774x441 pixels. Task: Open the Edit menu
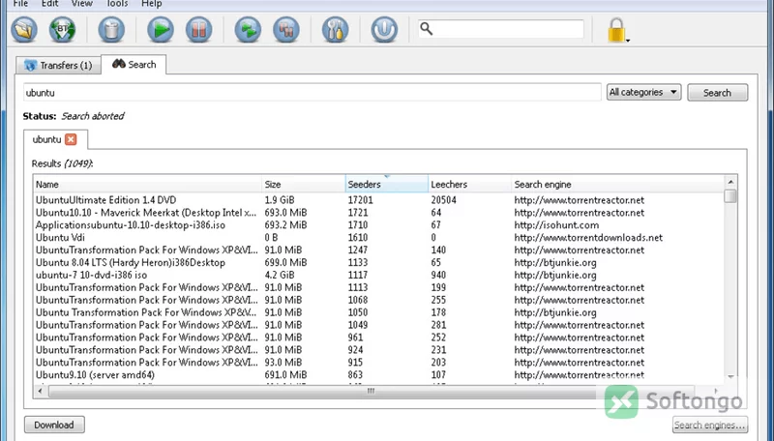pyautogui.click(x=49, y=4)
